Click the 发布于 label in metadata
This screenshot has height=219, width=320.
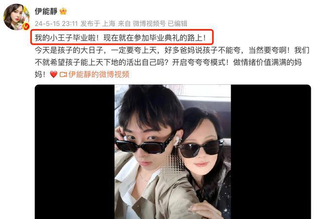tap(90, 24)
